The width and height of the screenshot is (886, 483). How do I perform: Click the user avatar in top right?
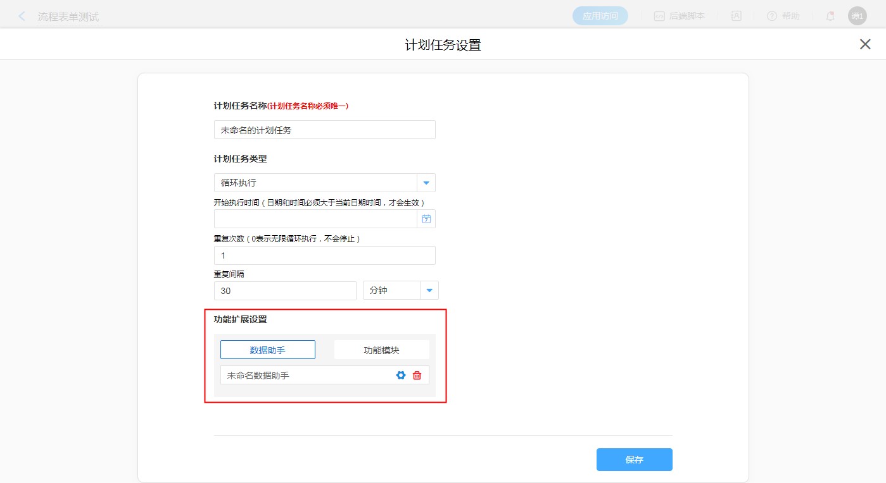(857, 16)
